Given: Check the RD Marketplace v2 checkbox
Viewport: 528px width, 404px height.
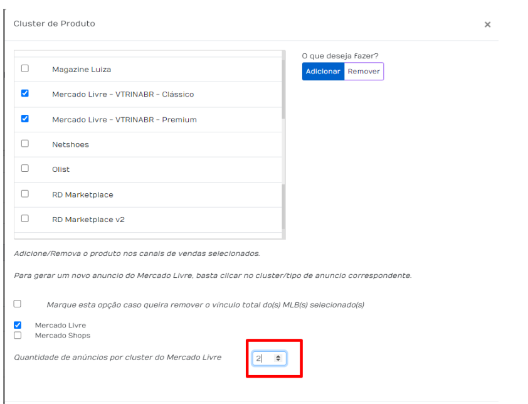Looking at the screenshot, I should coord(25,219).
